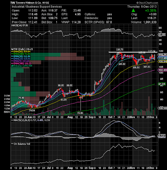Click the Industrial / Business Support Services sector label
The height and width of the screenshot is (170, 167).
37,7
